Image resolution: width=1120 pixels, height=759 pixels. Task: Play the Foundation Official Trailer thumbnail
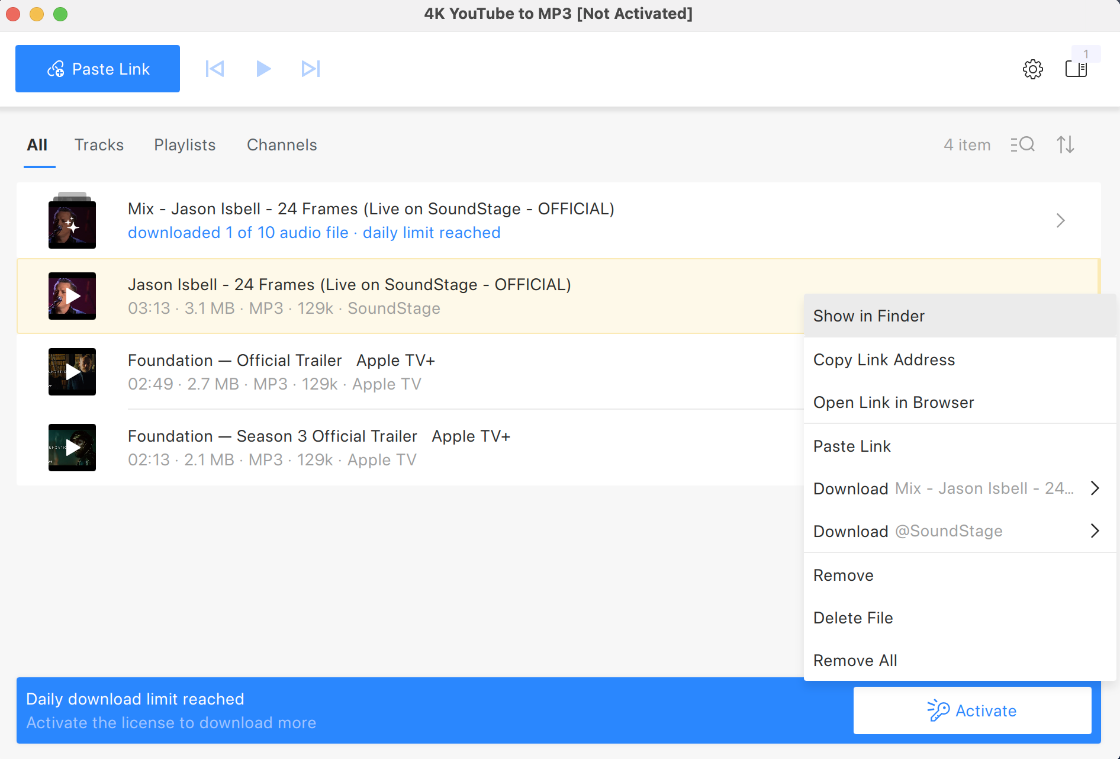72,372
